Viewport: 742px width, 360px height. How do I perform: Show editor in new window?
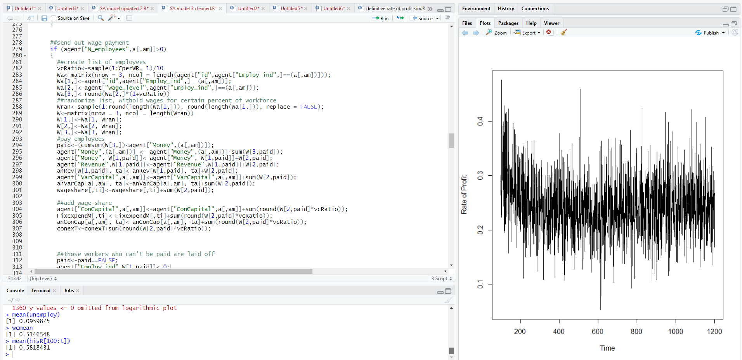click(30, 18)
